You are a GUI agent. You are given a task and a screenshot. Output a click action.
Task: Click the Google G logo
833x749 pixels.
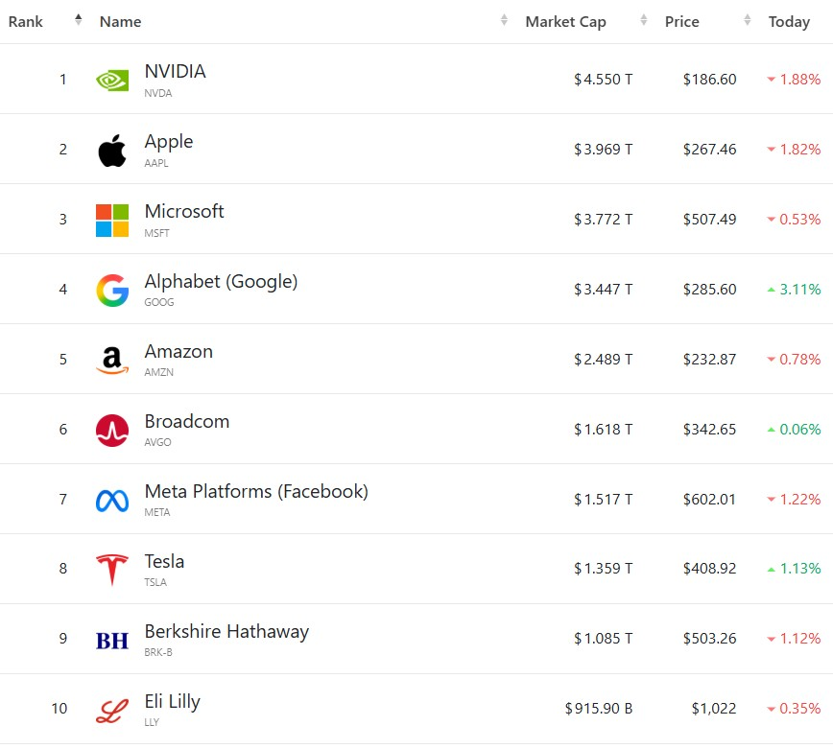(112, 290)
